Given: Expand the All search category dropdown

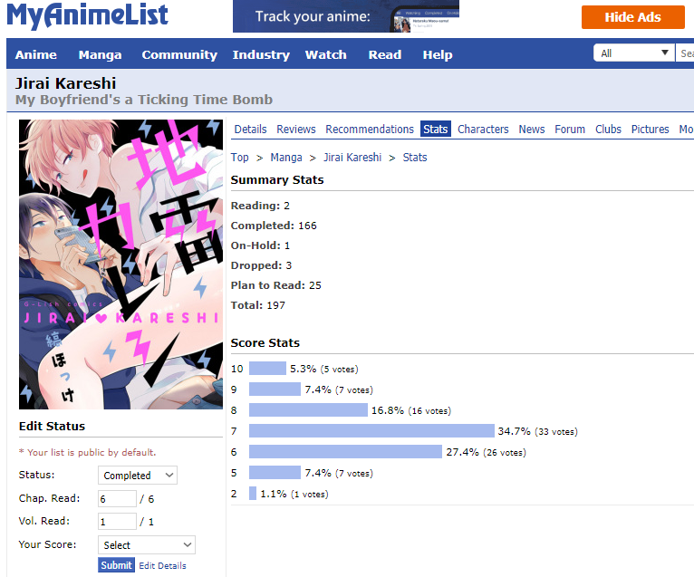Looking at the screenshot, I should pos(633,53).
